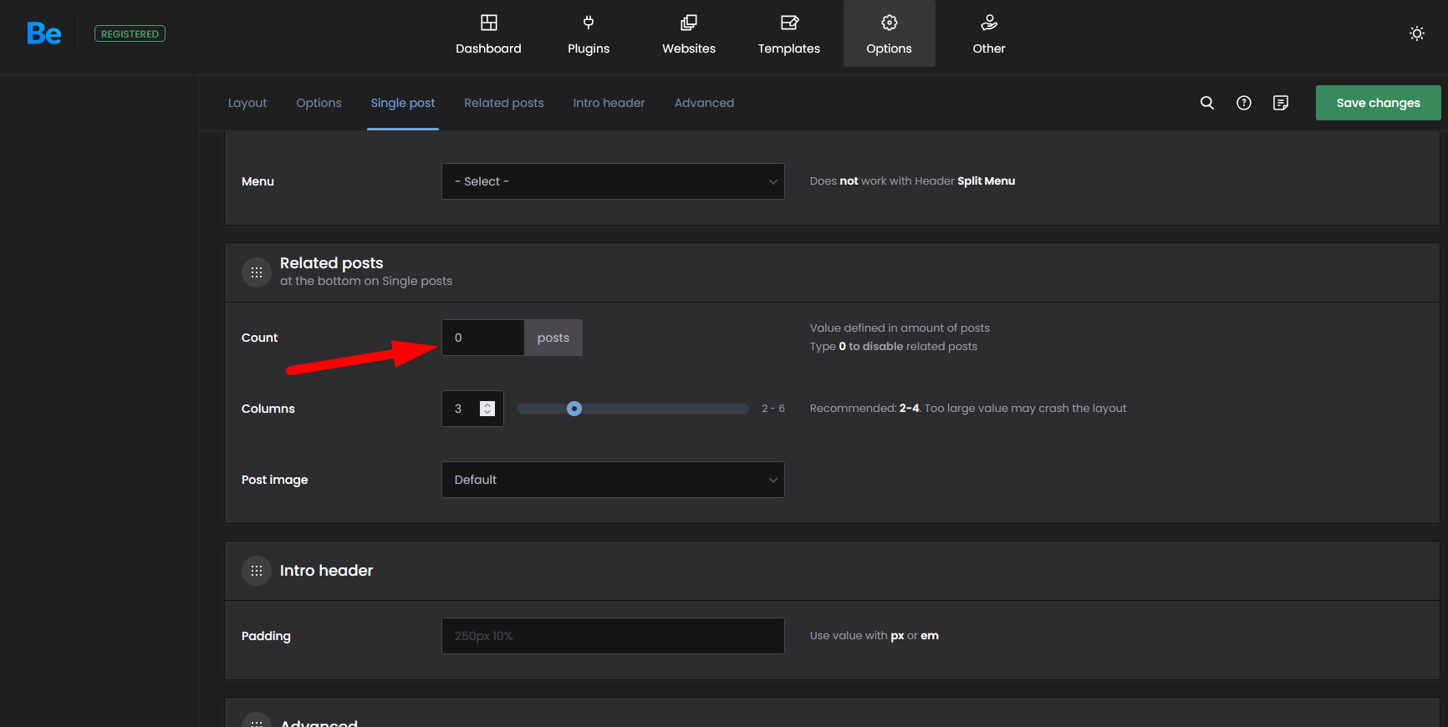Open the Post image Default dropdown
Screen dimensions: 1448x727
click(x=613, y=480)
